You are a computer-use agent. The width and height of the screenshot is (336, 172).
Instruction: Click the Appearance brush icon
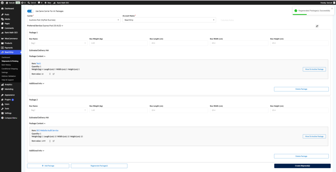2,95
